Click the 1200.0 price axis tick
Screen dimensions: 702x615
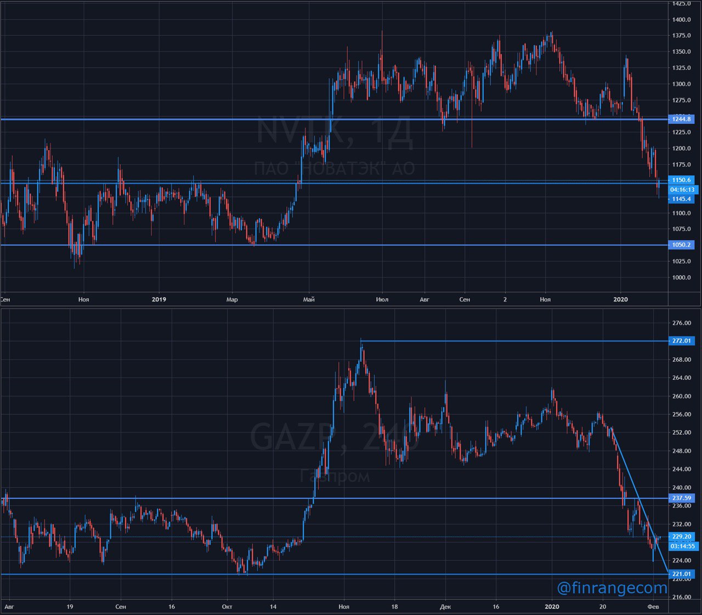click(682, 149)
